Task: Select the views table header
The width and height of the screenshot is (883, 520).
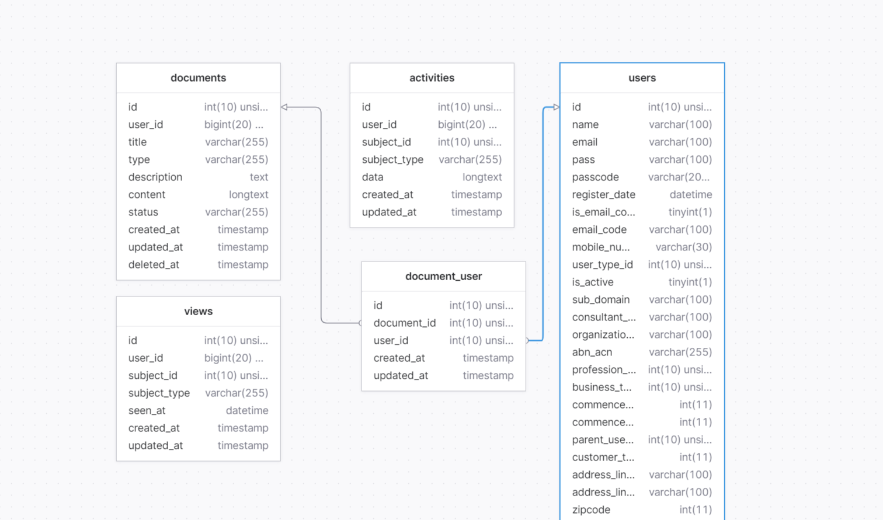Action: click(198, 311)
